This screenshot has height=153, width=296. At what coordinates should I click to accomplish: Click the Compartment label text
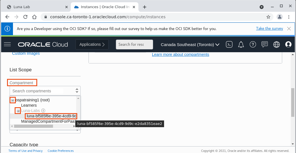click(21, 83)
